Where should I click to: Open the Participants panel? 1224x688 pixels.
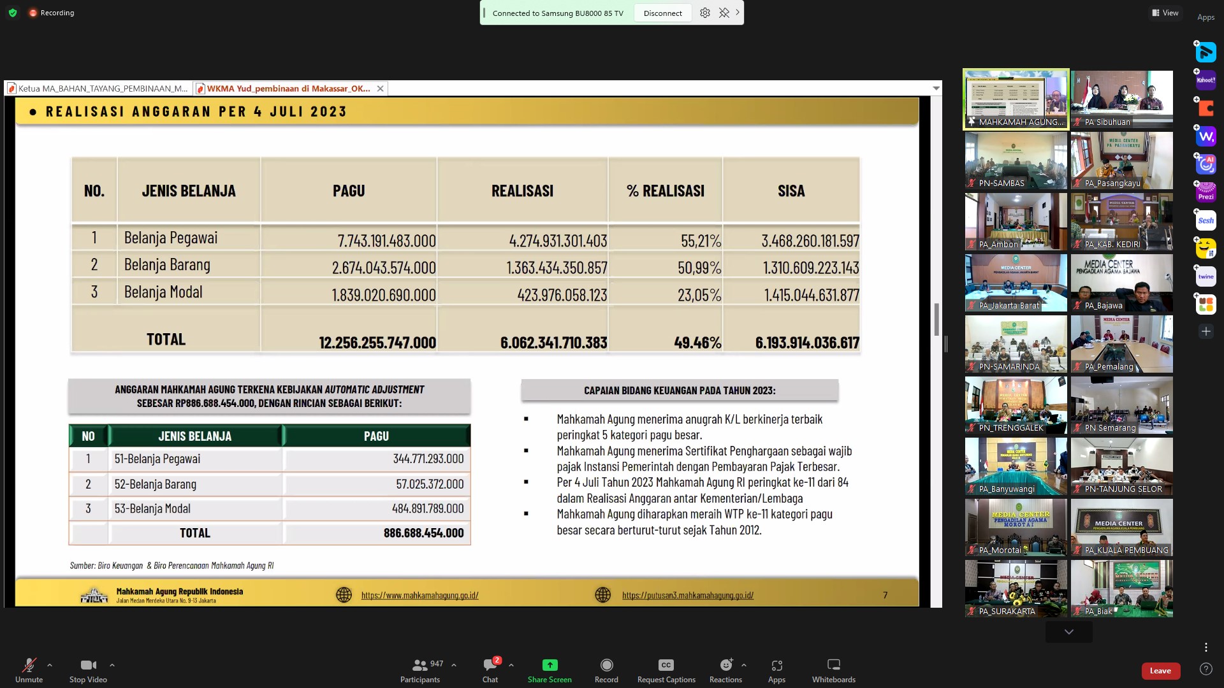point(420,670)
